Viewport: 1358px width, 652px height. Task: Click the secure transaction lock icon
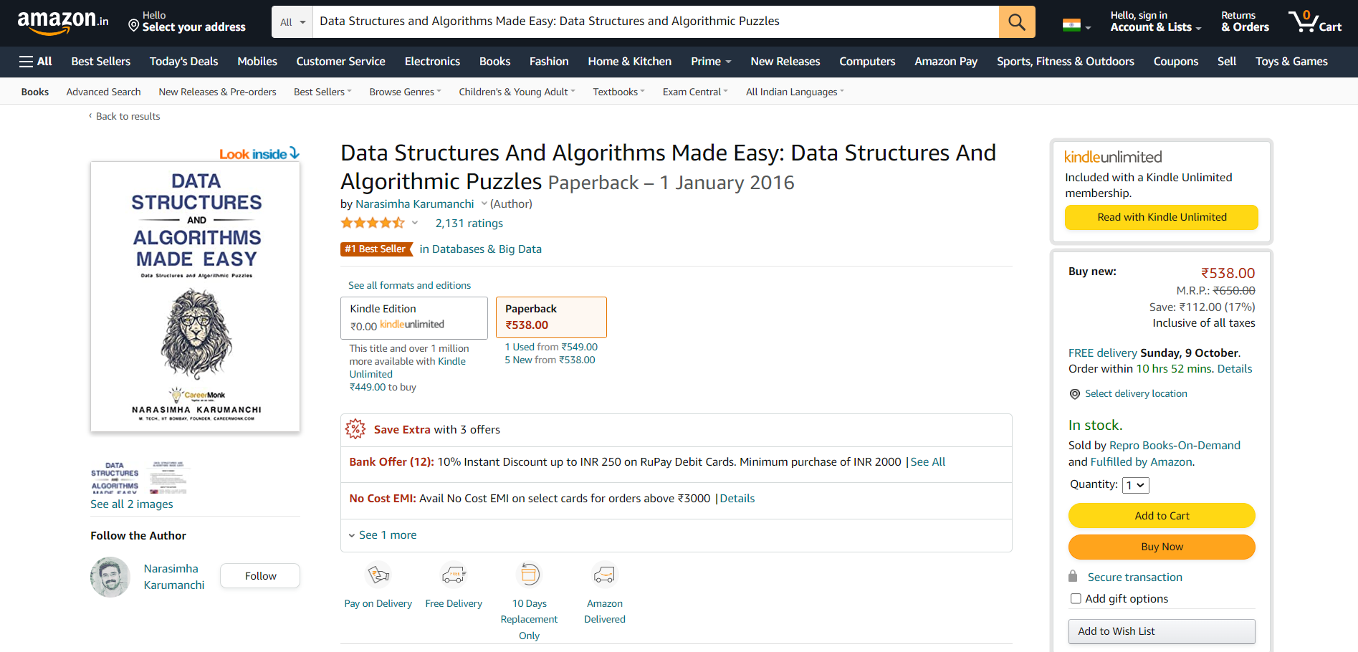click(1073, 576)
